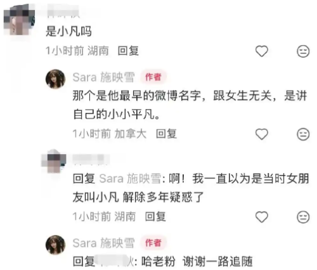Open blurred avatar of the 湖南 replier
Viewport: 317px width, 270px height.
[54, 161]
